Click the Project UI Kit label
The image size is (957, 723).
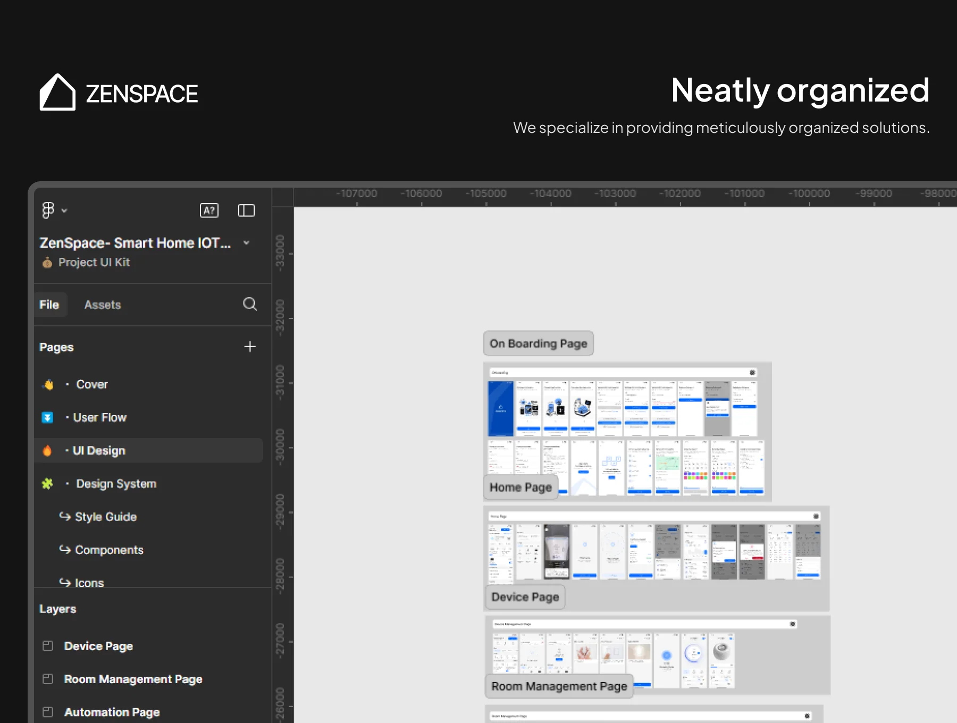(x=94, y=262)
